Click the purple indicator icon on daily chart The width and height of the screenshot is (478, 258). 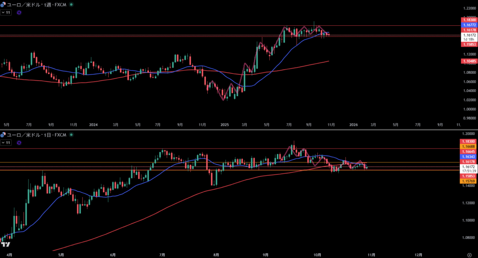click(x=19, y=143)
